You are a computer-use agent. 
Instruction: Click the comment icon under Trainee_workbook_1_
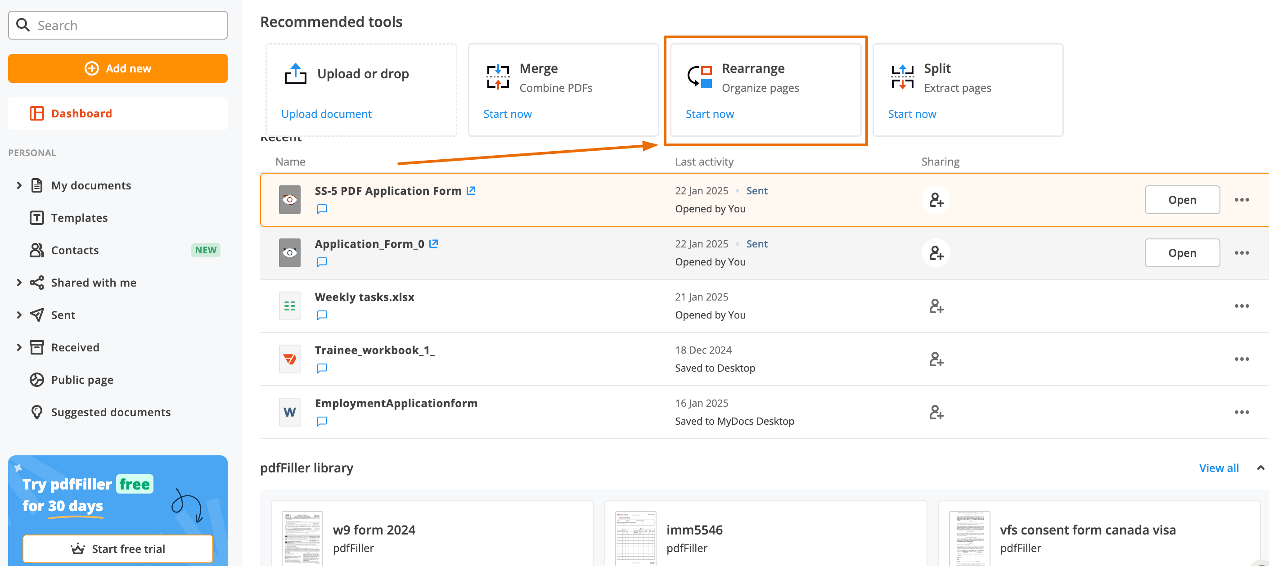322,368
